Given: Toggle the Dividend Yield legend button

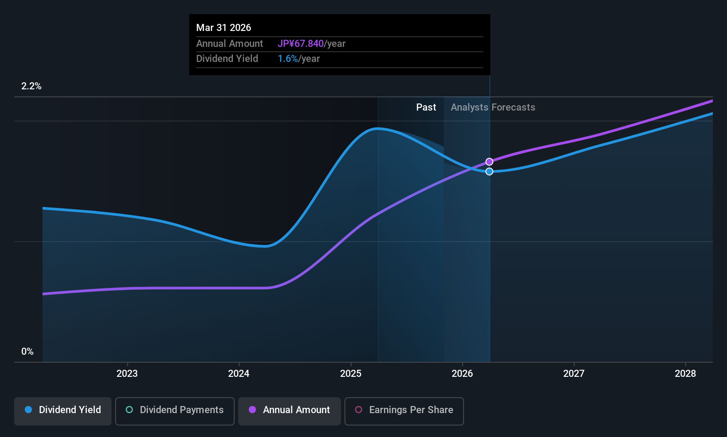Looking at the screenshot, I should 63,411.
